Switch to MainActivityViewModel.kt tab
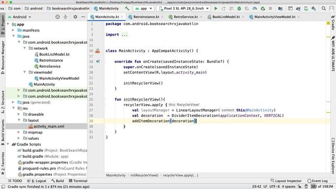336x189 pixels. point(275,17)
